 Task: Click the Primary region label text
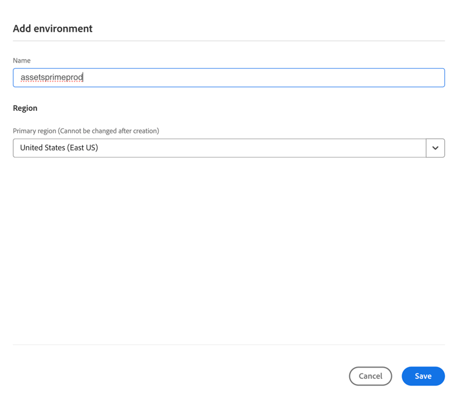[35, 131]
